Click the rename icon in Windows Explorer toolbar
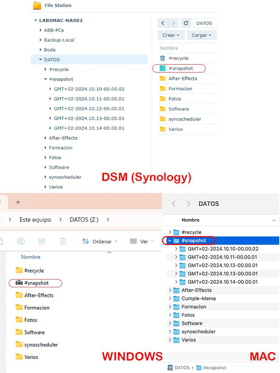280x373 pixels. click(x=21, y=241)
